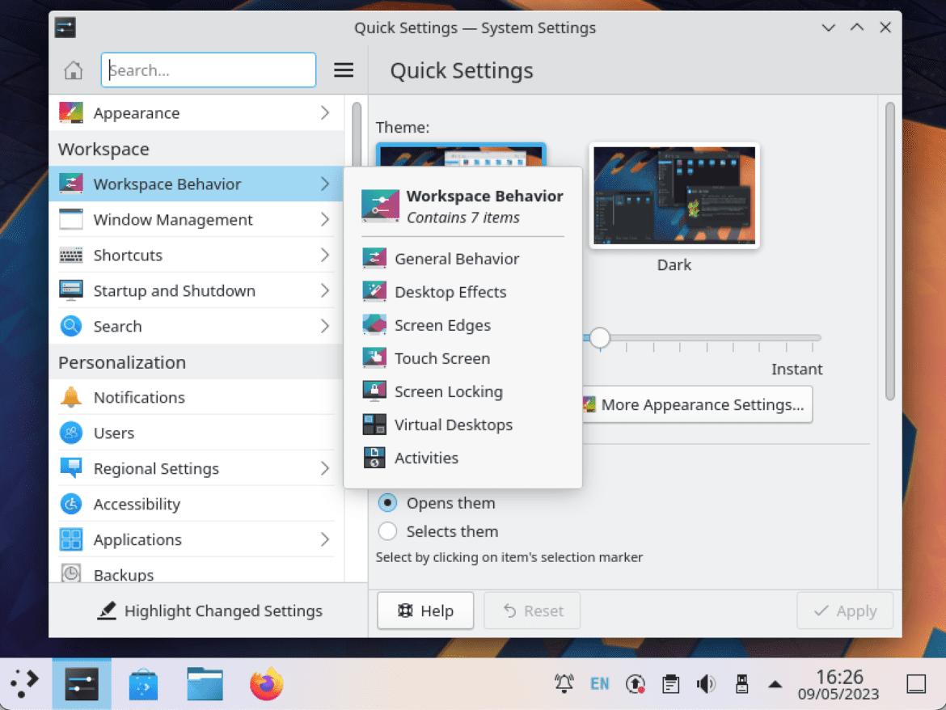Click inside the Search field
The height and width of the screenshot is (710, 946).
208,70
